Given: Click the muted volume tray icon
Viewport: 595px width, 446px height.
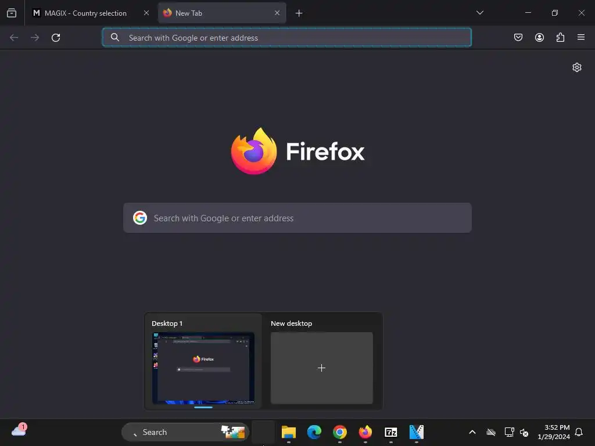Looking at the screenshot, I should click(524, 432).
